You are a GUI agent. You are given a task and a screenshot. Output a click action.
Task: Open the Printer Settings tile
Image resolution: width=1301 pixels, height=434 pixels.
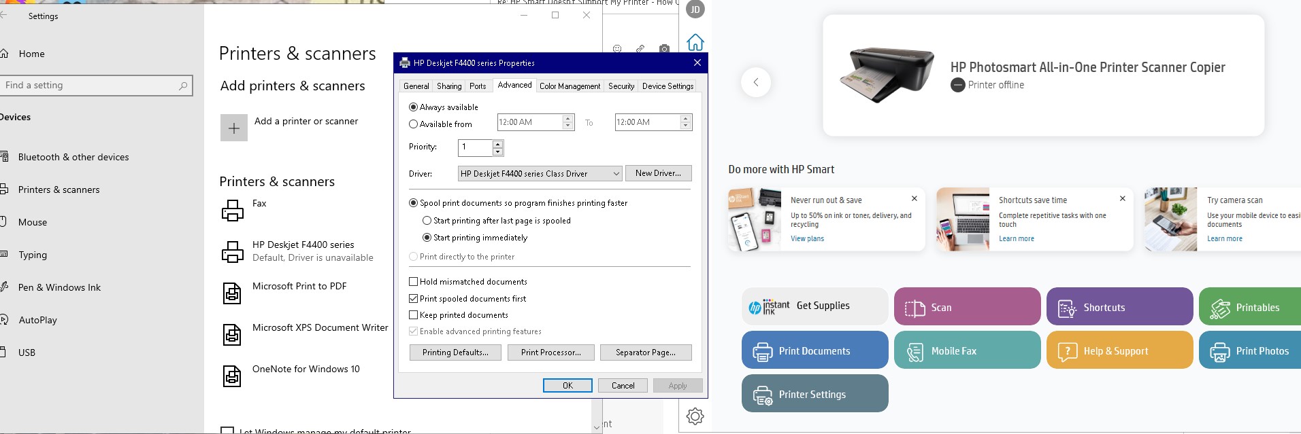(x=814, y=394)
